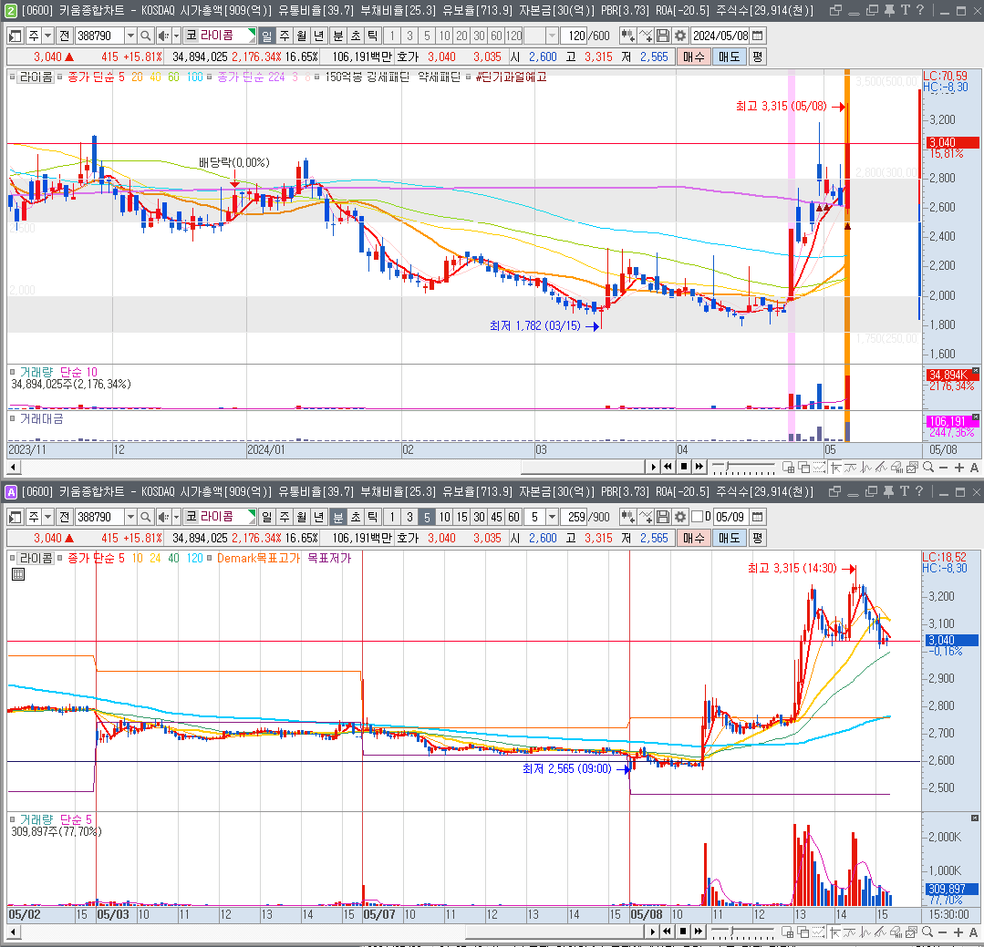Open stock search magnifier in top chart
The image size is (984, 947).
click(146, 36)
